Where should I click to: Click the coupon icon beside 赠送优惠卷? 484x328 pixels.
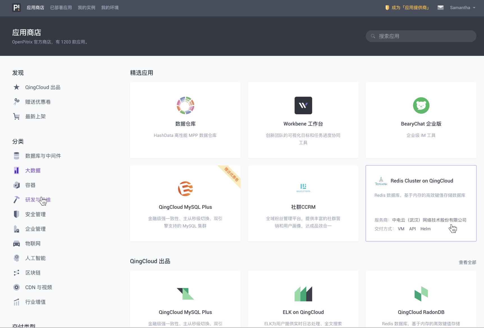point(17,102)
